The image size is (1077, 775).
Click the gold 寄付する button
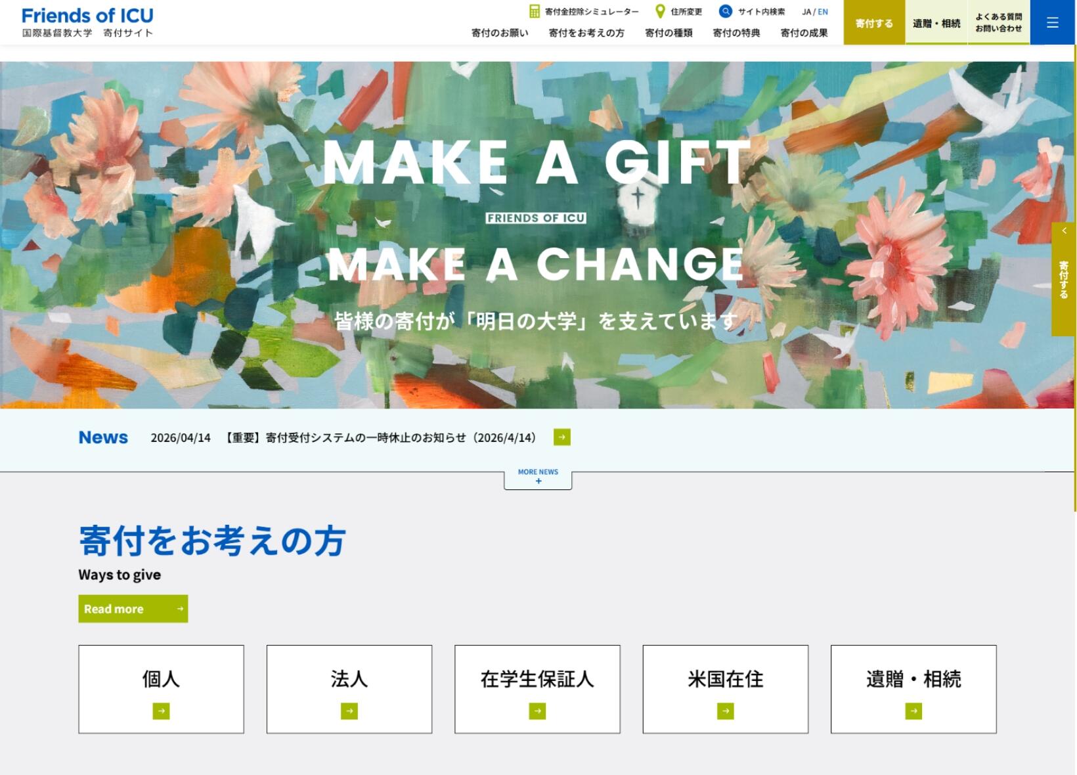tap(874, 23)
